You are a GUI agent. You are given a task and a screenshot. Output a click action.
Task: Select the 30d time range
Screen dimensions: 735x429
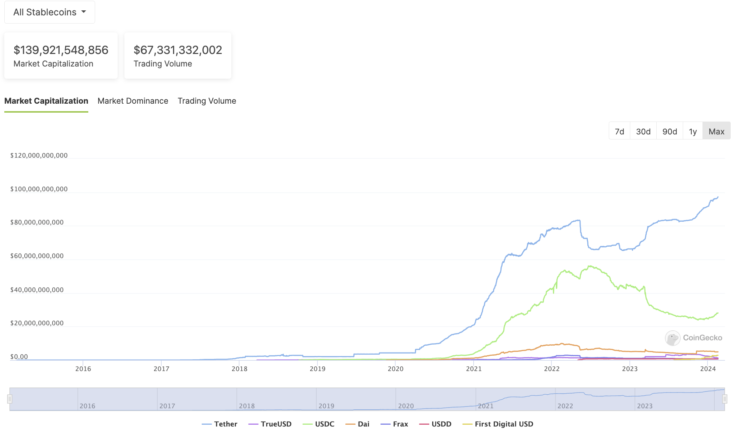click(643, 131)
